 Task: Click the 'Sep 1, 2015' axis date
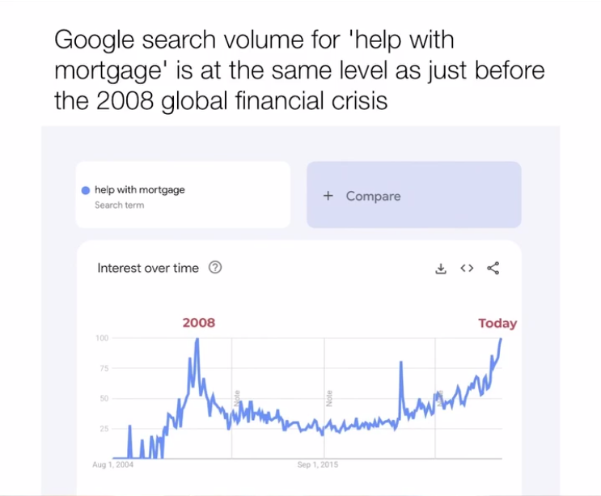318,464
